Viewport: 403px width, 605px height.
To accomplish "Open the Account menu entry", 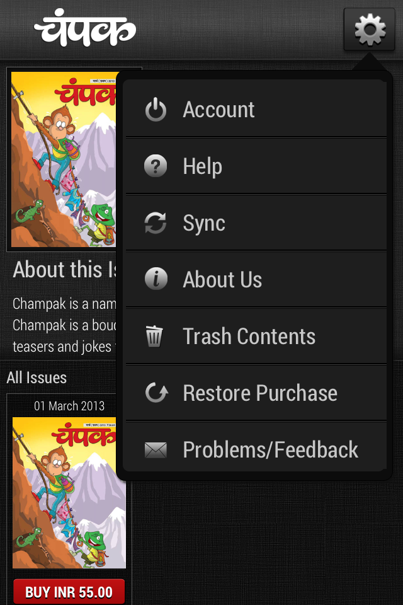I will (256, 109).
